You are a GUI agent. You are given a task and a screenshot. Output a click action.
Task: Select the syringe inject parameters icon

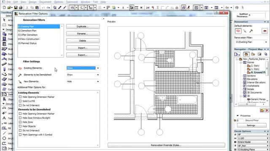tap(65, 8)
